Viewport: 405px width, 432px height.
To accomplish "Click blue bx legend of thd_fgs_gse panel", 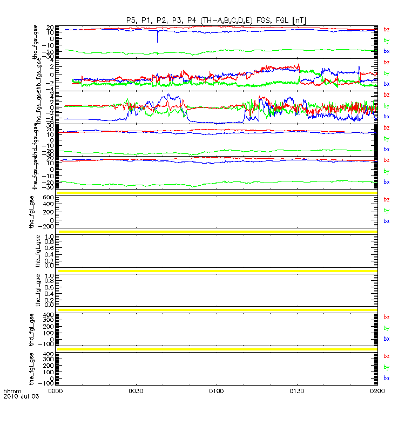I will point(387,150).
